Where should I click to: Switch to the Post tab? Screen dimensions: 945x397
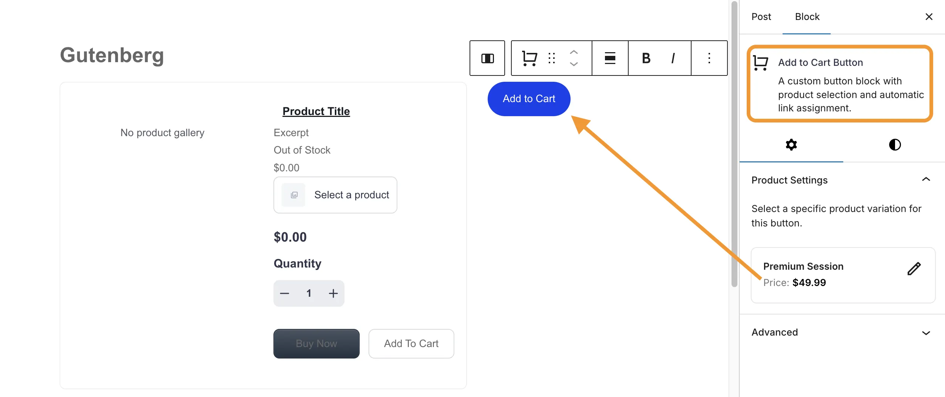click(x=761, y=17)
